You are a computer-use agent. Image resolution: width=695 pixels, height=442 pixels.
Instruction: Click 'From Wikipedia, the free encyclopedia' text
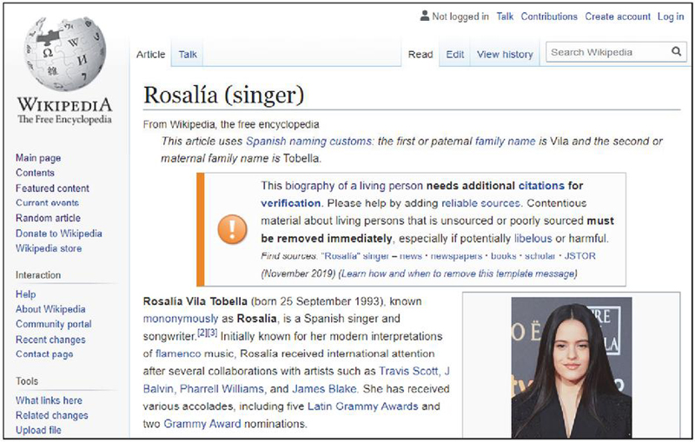(x=231, y=124)
